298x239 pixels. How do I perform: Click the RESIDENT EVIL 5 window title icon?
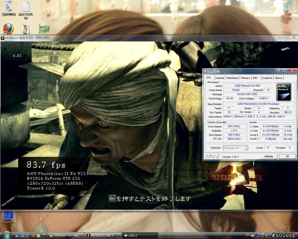(x=2, y=38)
